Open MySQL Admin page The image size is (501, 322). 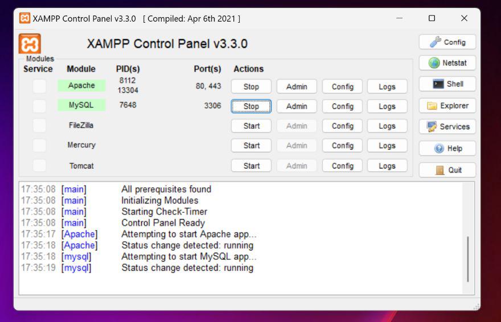pos(297,106)
